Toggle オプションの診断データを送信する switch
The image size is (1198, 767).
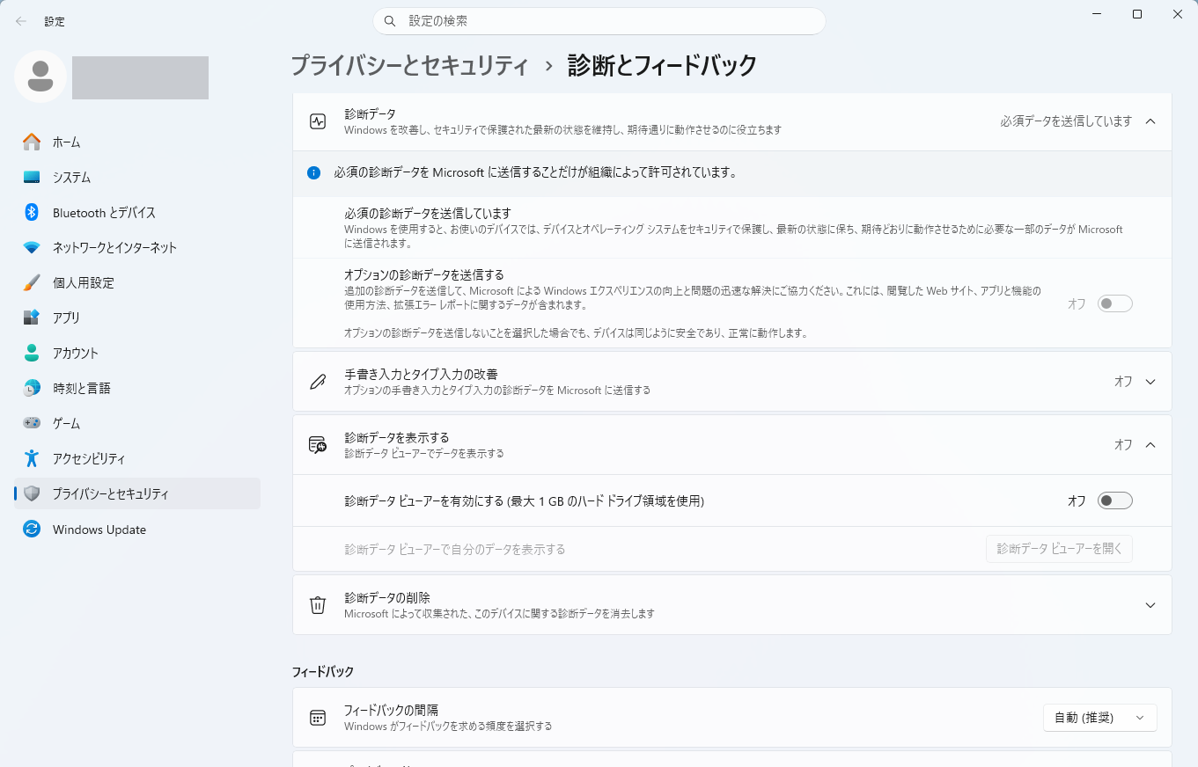(1114, 303)
